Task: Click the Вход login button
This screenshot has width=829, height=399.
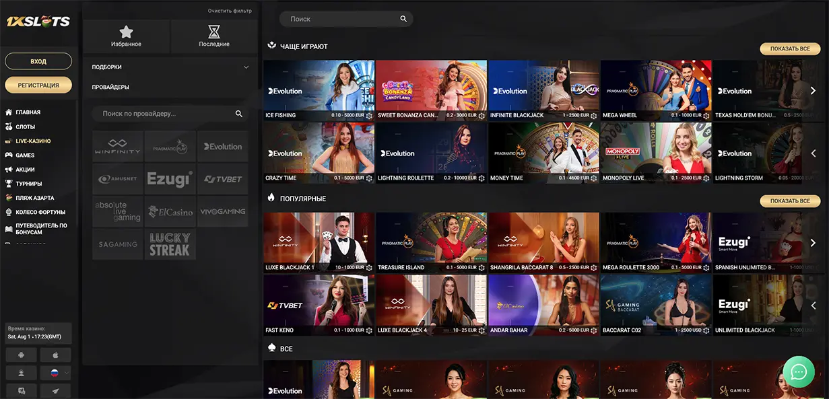Action: (38, 61)
